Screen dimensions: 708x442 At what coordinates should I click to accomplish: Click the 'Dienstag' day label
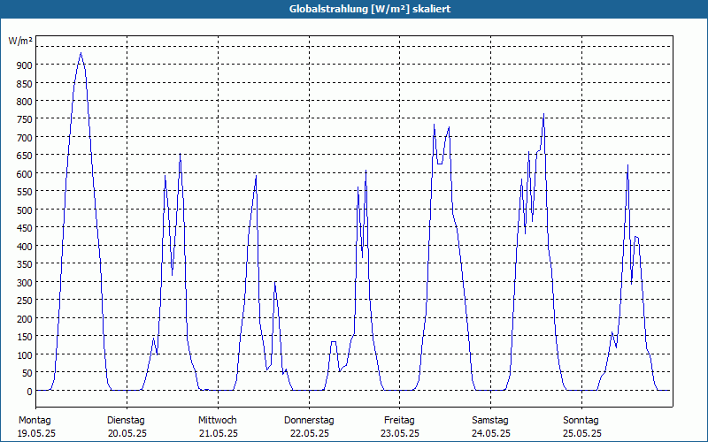(x=126, y=421)
